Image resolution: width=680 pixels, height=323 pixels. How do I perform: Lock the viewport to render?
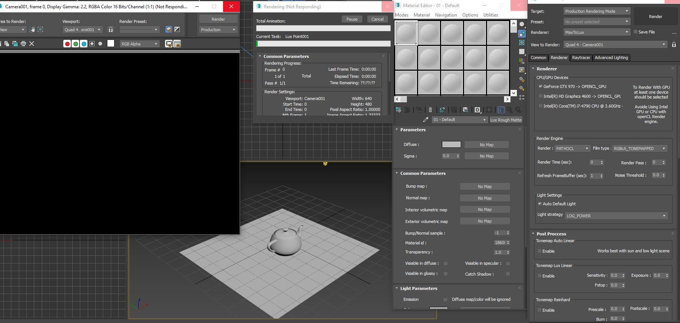[111, 29]
